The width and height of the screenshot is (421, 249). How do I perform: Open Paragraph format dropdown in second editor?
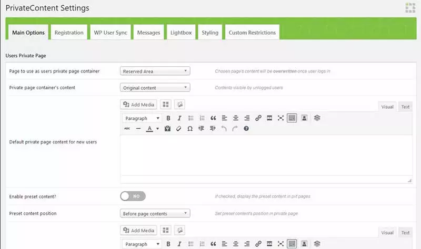(x=142, y=244)
